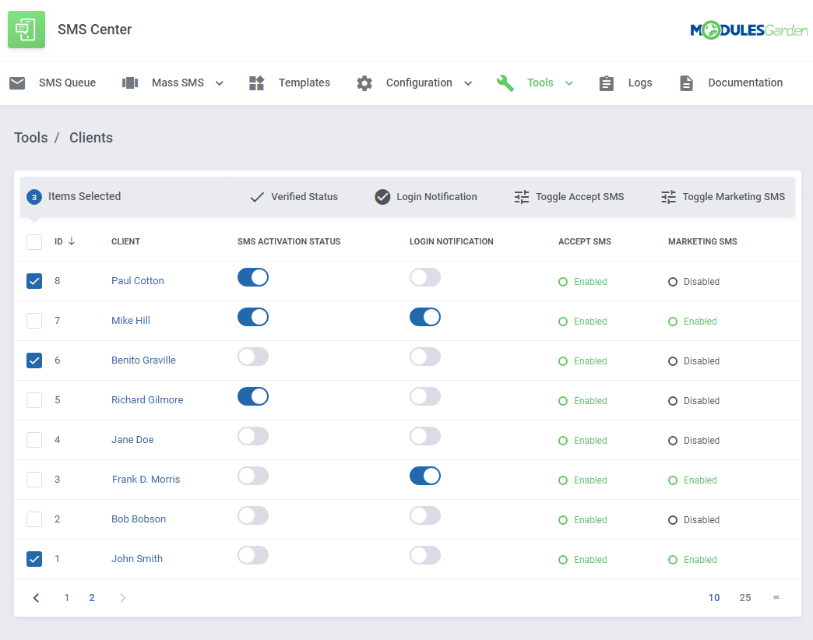Viewport: 813px width, 640px height.
Task: Go to page 1 of clients
Action: point(66,597)
